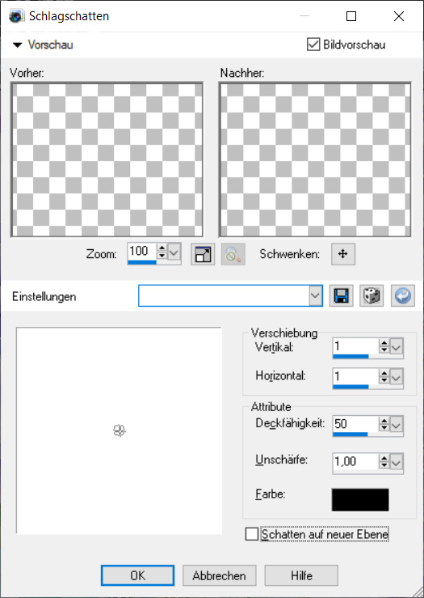424x598 pixels.
Task: Collapse the Vorschau preview section
Action: [x=18, y=45]
